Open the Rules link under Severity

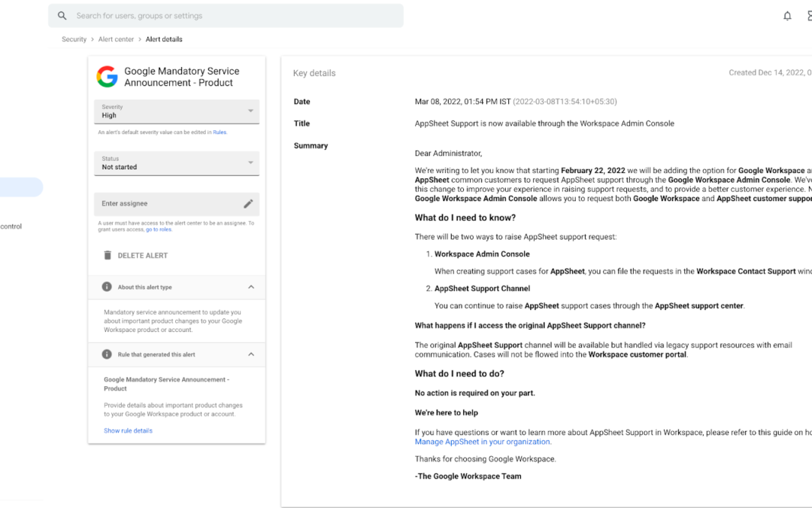(220, 132)
